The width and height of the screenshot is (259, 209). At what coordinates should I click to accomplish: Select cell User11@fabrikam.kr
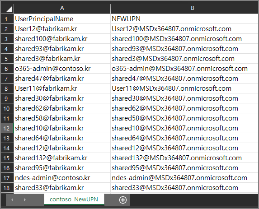tap(62, 88)
